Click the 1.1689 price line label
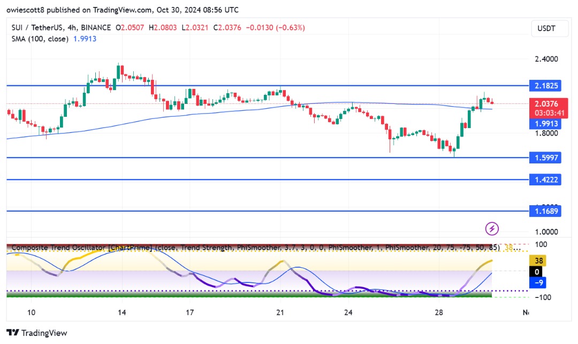The image size is (578, 344). click(x=545, y=211)
